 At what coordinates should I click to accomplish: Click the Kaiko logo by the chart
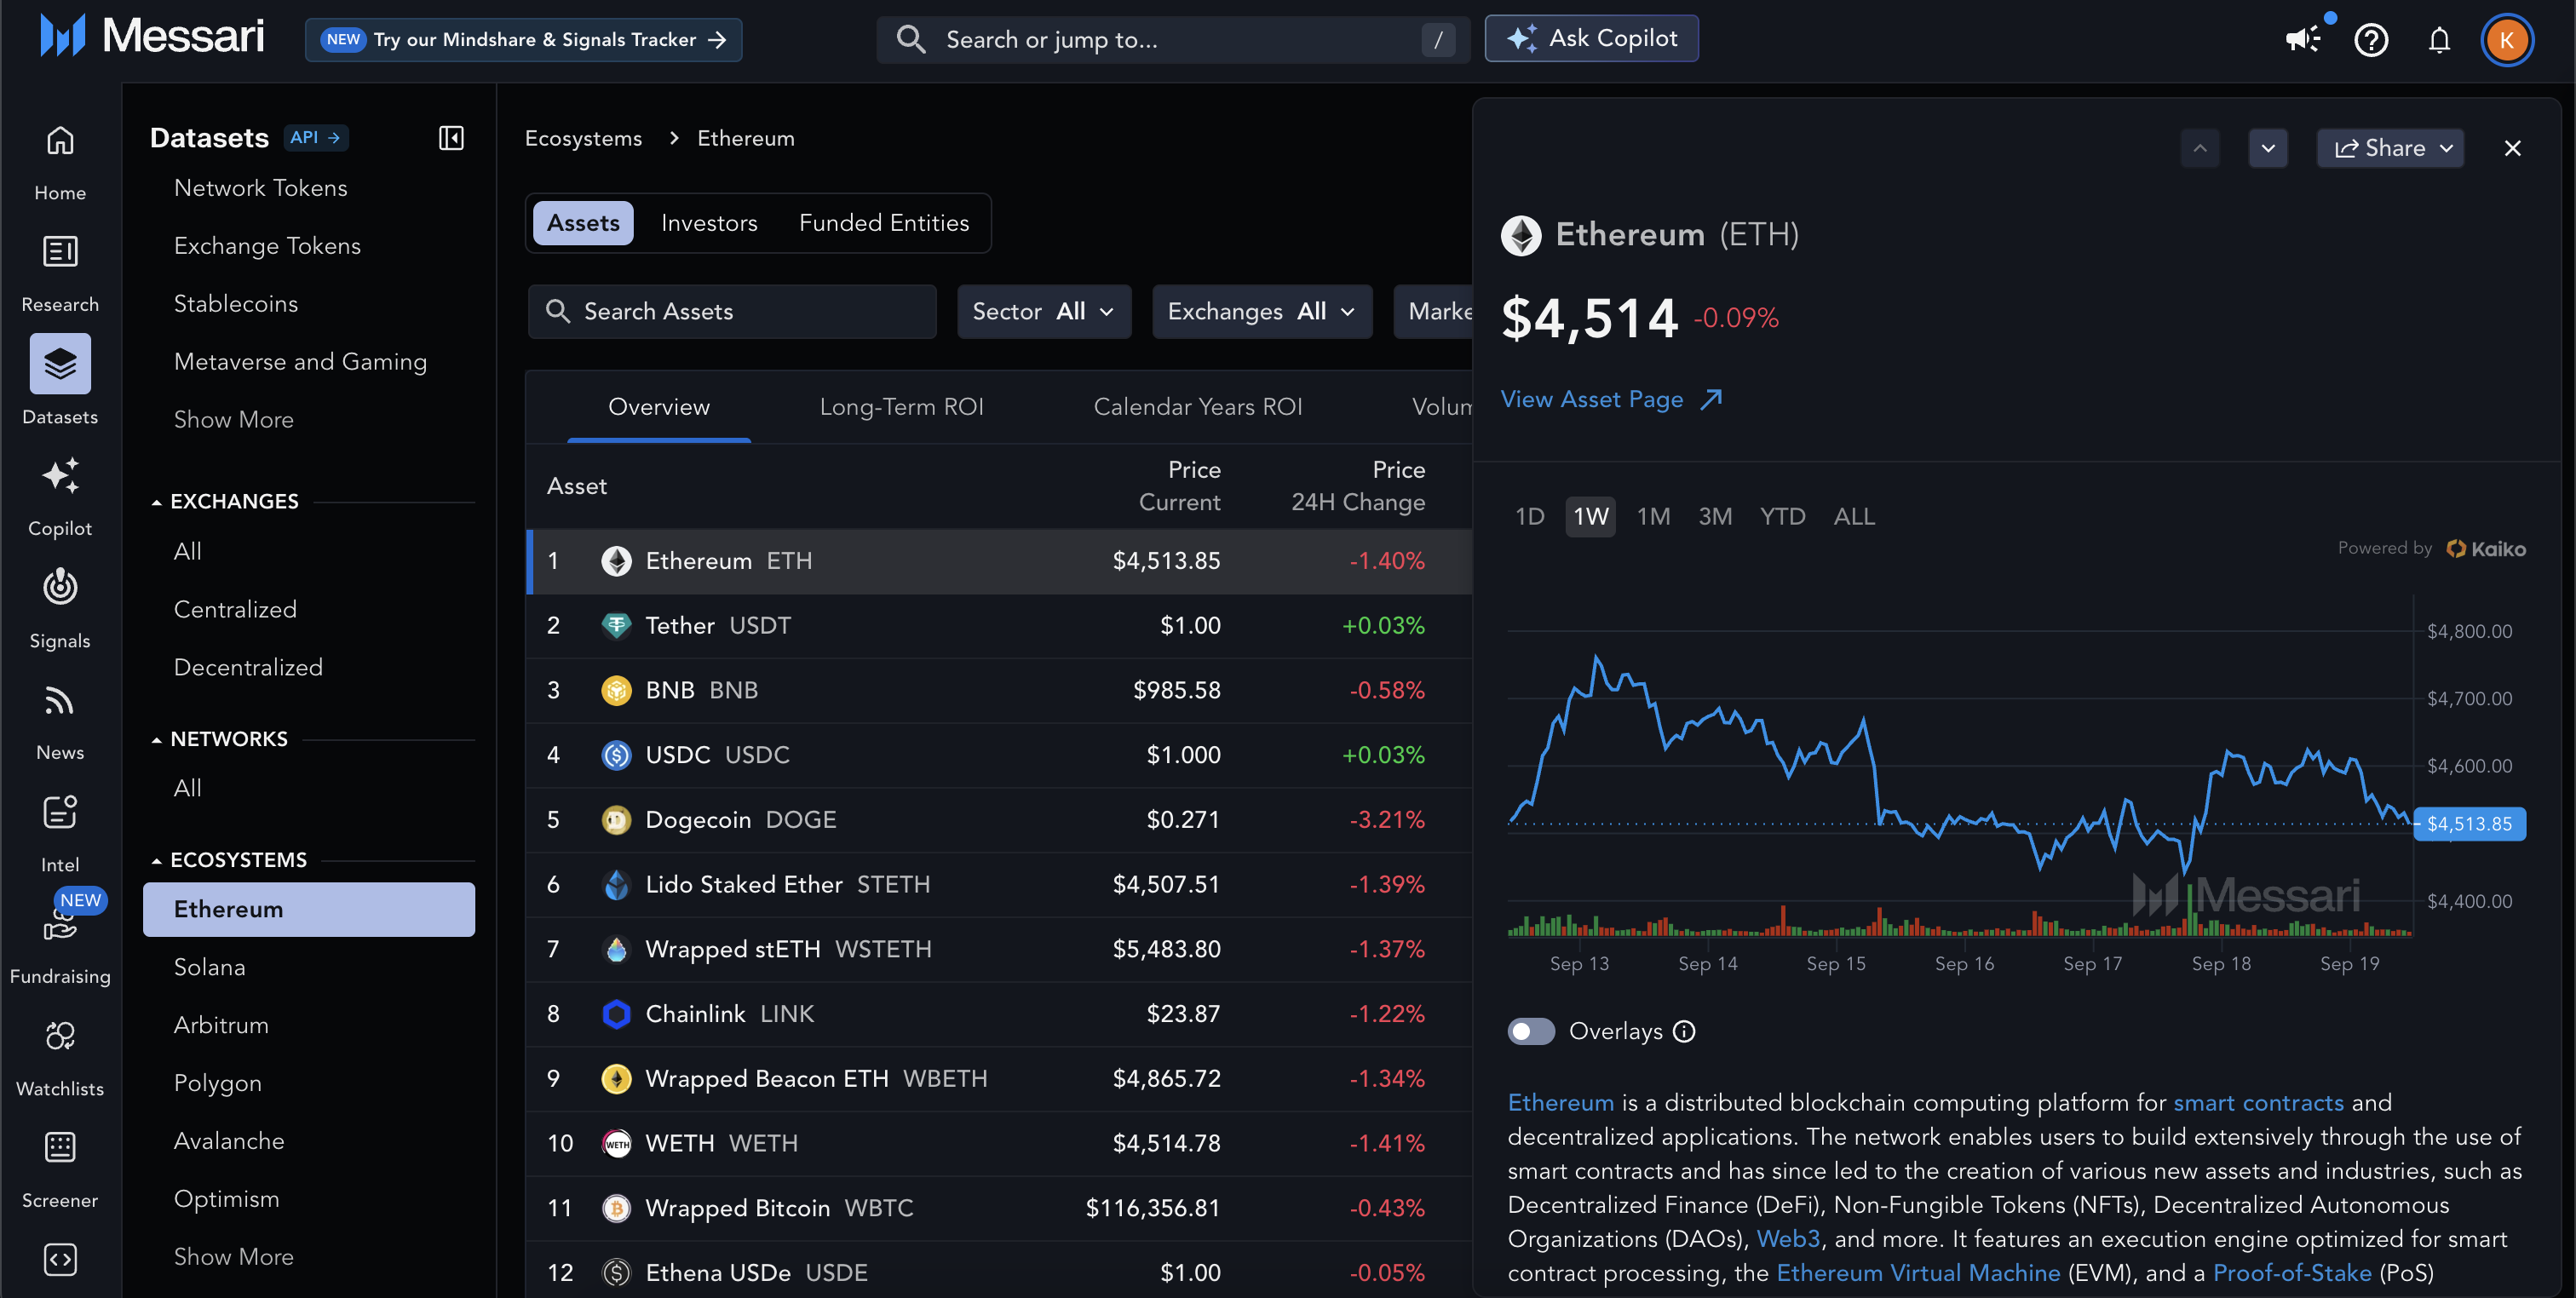(x=2485, y=548)
